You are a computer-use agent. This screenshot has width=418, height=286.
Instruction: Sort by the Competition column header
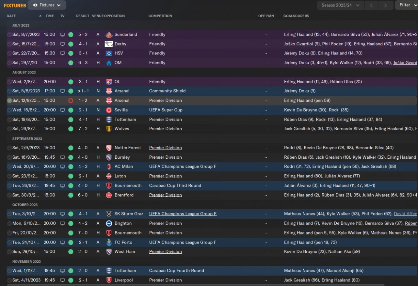point(160,16)
